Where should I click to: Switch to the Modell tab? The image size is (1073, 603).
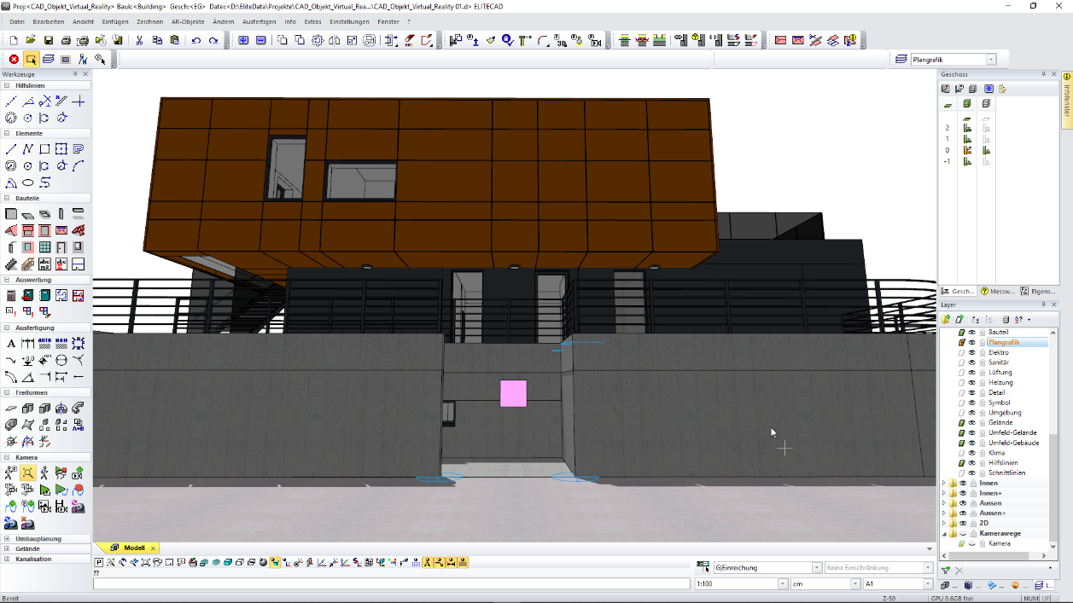(133, 548)
